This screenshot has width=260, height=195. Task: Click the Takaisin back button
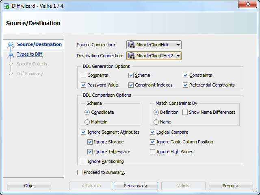point(91,186)
